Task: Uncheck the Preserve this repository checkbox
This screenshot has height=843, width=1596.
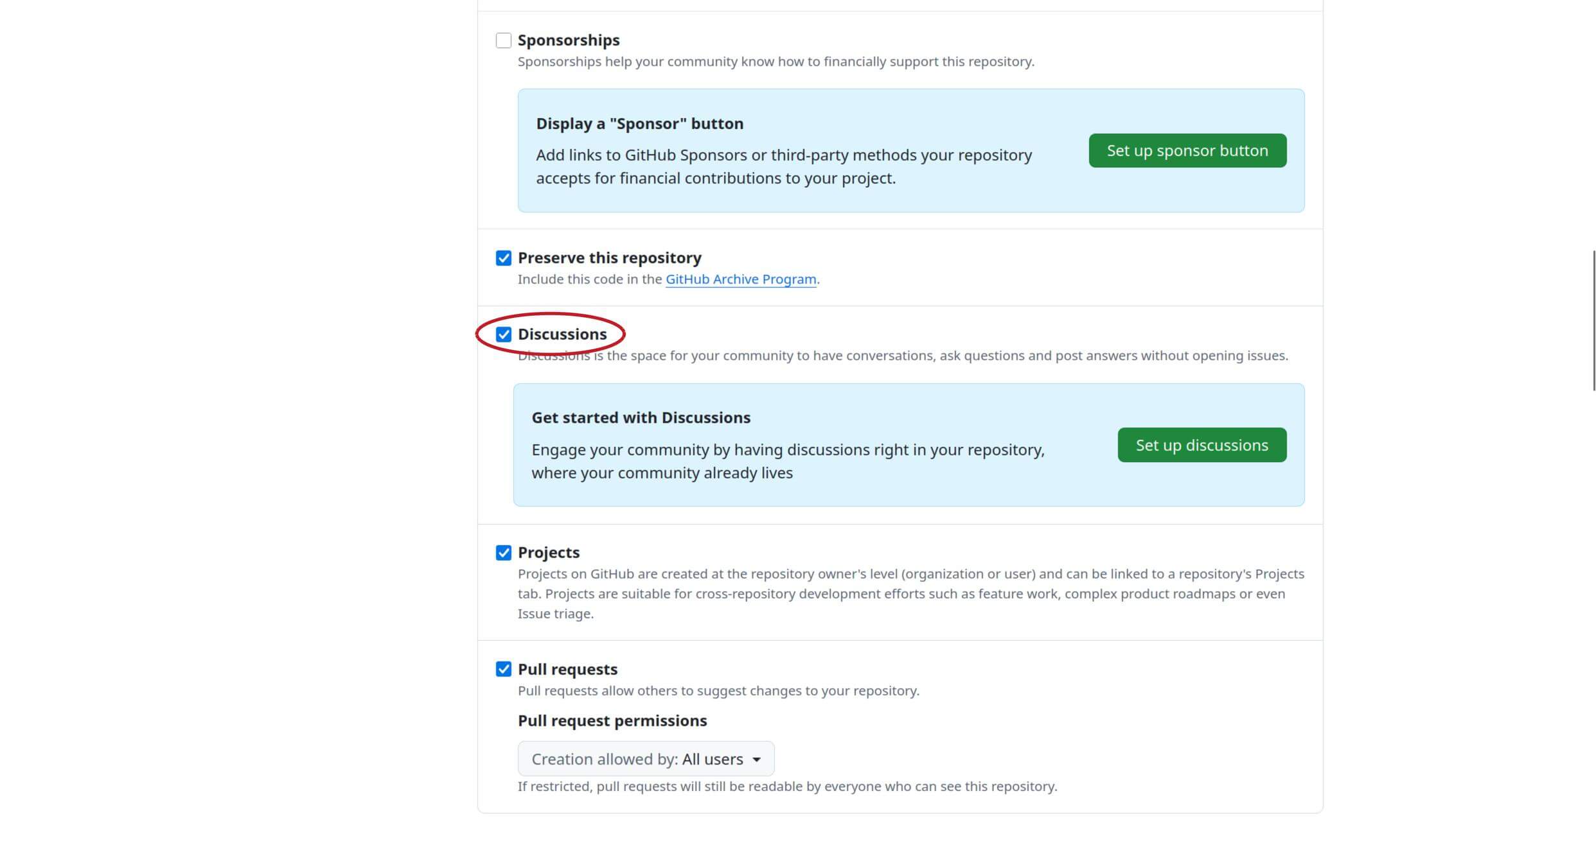Action: pos(504,258)
